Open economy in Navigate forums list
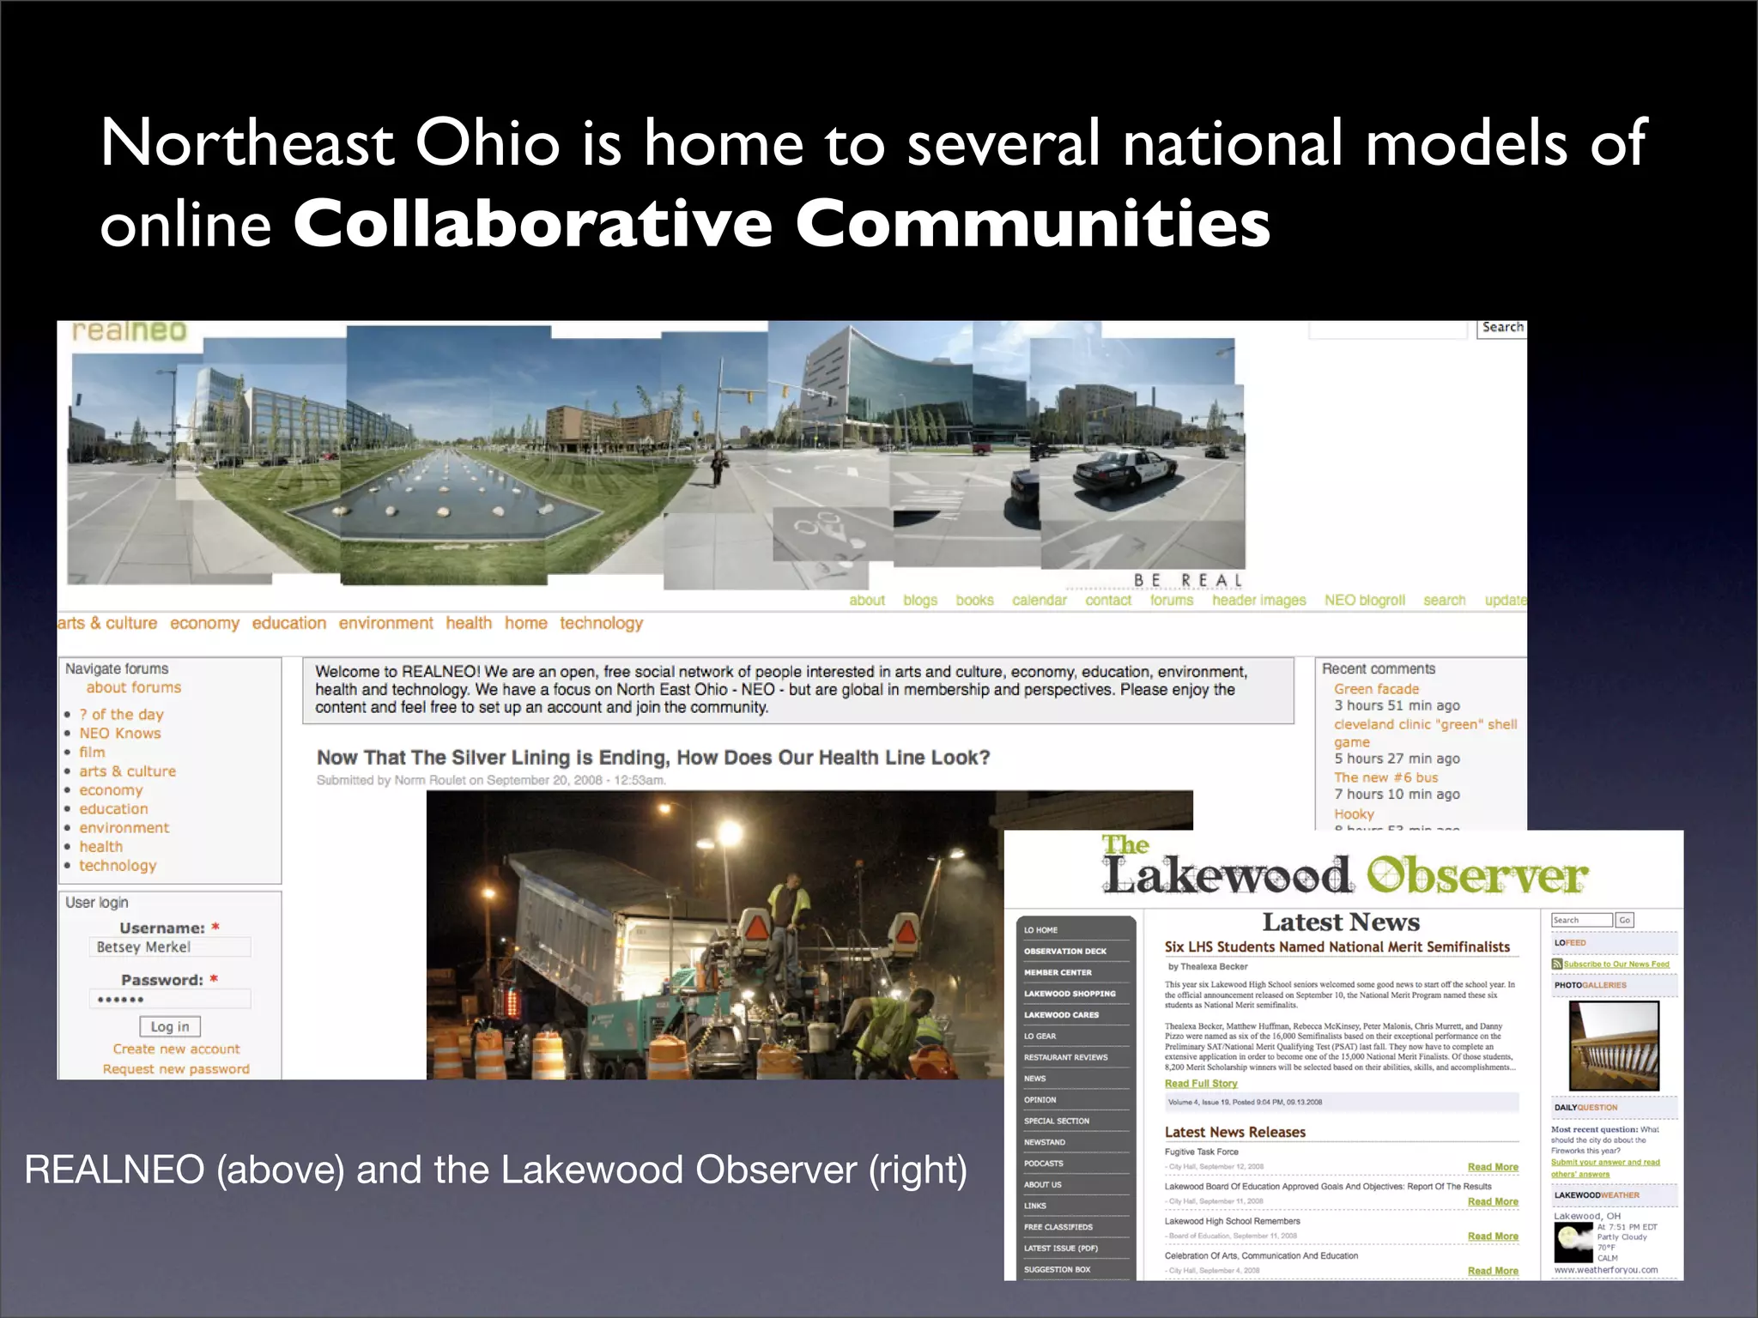 [x=111, y=790]
